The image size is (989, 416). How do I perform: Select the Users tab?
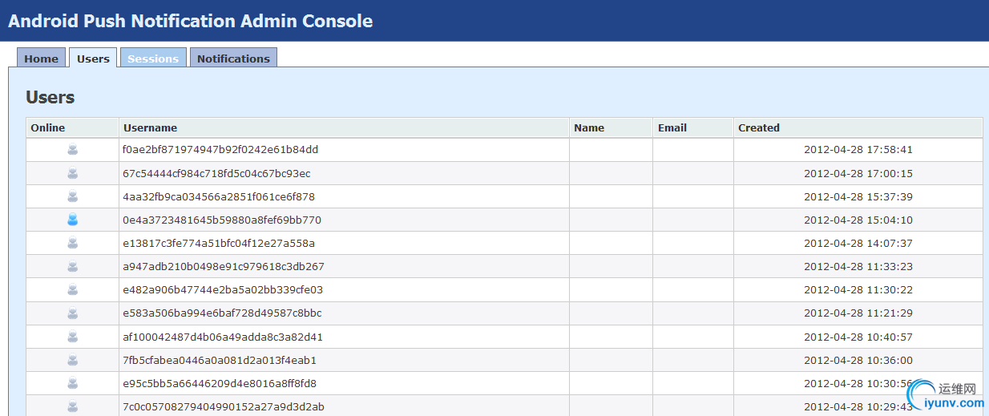pos(93,58)
